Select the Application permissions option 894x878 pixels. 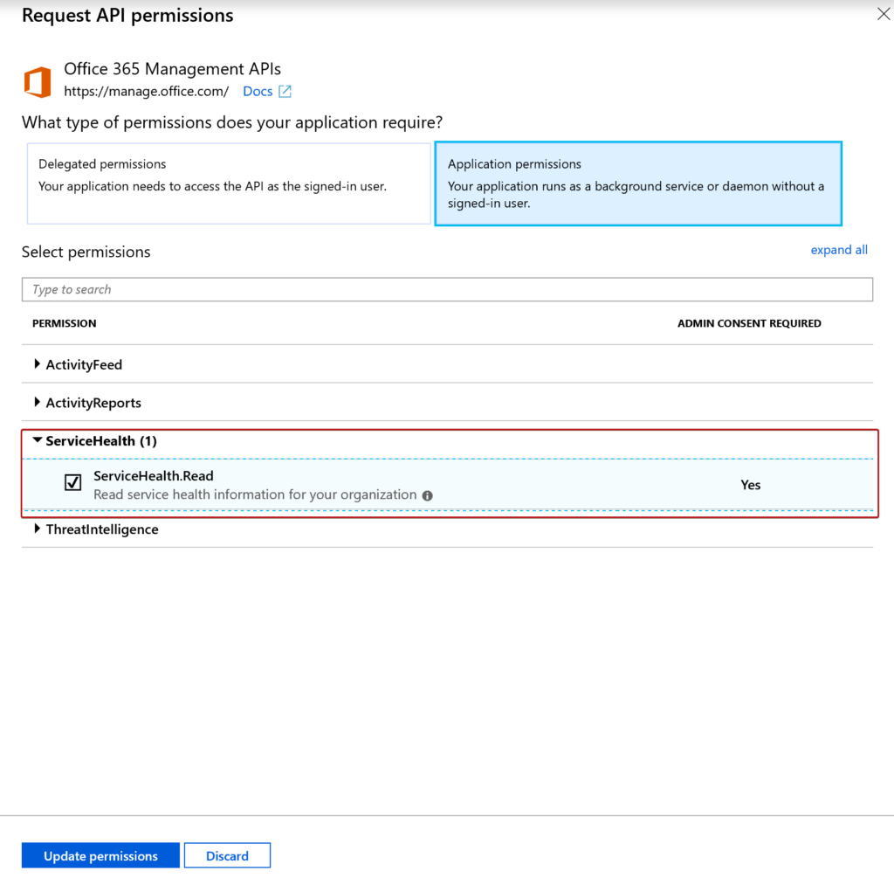click(638, 183)
